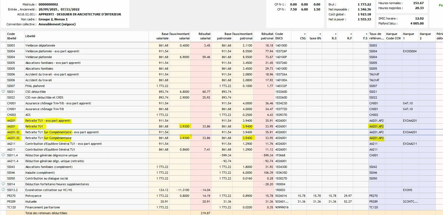Select the 'CSG déductible' row label
This screenshot has width=443, height=215.
click(x=36, y=92)
